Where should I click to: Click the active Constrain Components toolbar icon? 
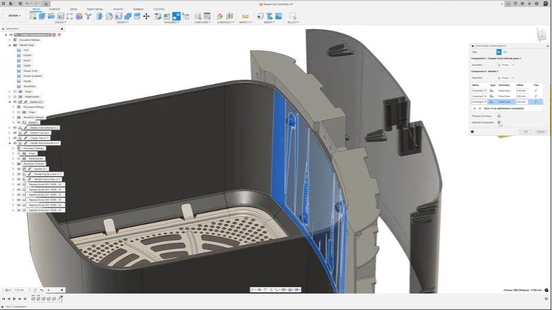pos(176,16)
